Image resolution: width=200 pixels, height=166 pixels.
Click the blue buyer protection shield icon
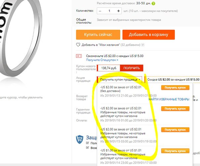coord(79,139)
